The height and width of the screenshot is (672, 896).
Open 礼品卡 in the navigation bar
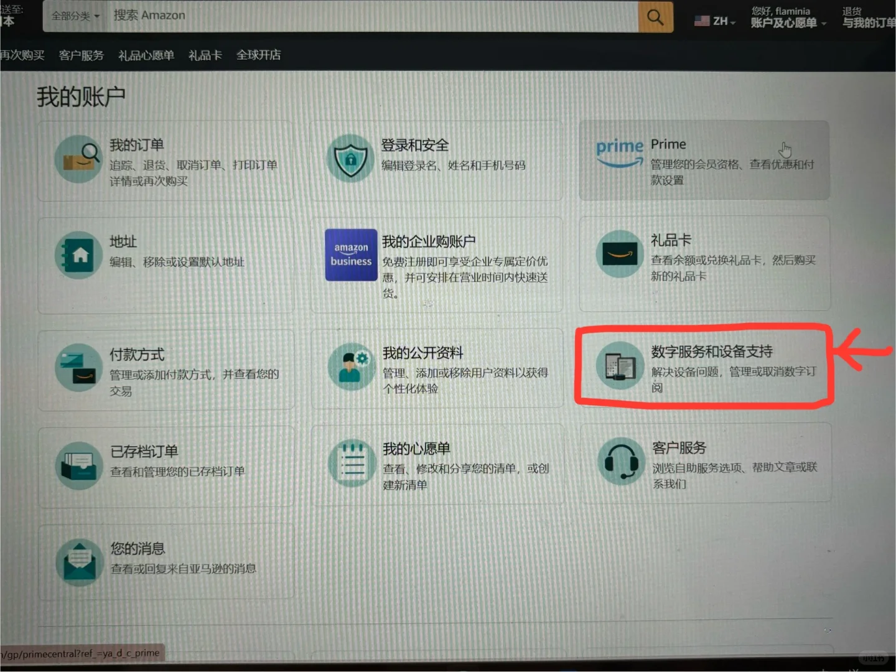(205, 55)
